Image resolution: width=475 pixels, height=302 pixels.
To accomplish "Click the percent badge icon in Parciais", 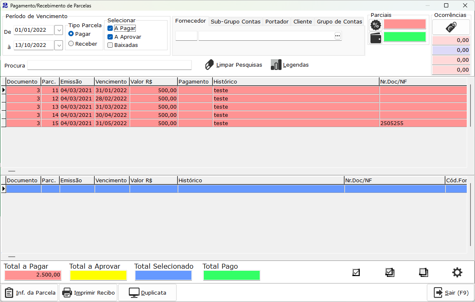I will click(x=376, y=25).
